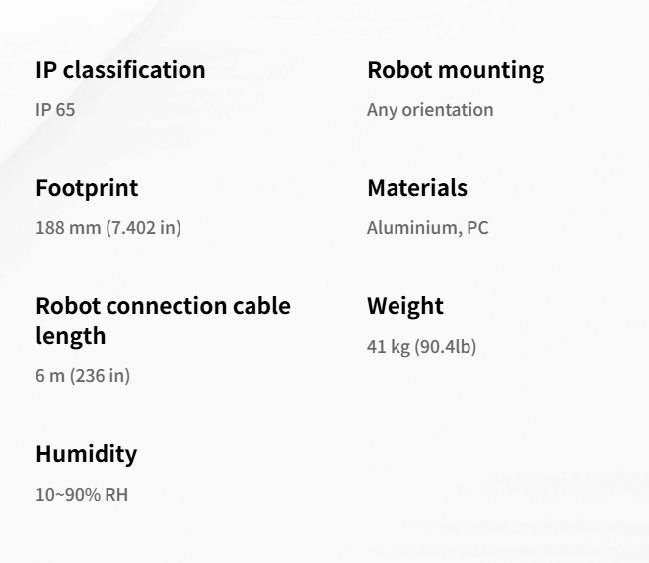
Task: Click the 90.4lb weight conversion
Action: pos(446,347)
